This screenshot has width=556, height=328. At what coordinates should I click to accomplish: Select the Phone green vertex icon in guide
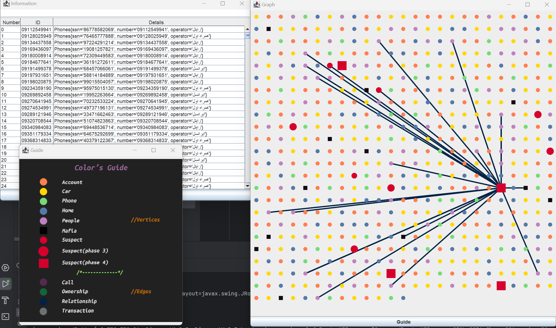point(43,200)
